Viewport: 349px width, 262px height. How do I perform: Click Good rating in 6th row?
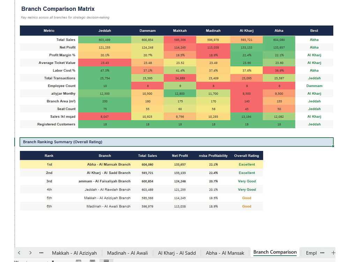[247, 206]
